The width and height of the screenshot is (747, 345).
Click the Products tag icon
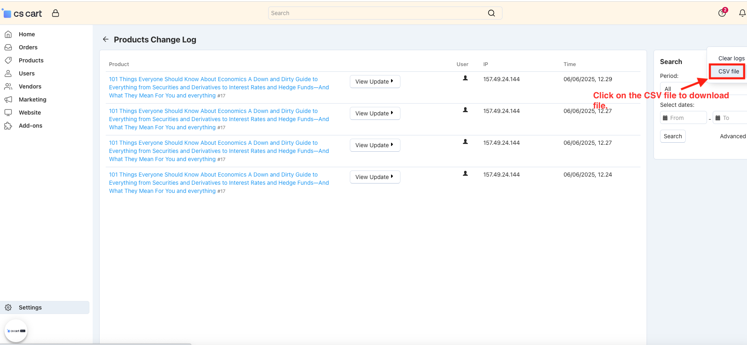pyautogui.click(x=8, y=60)
